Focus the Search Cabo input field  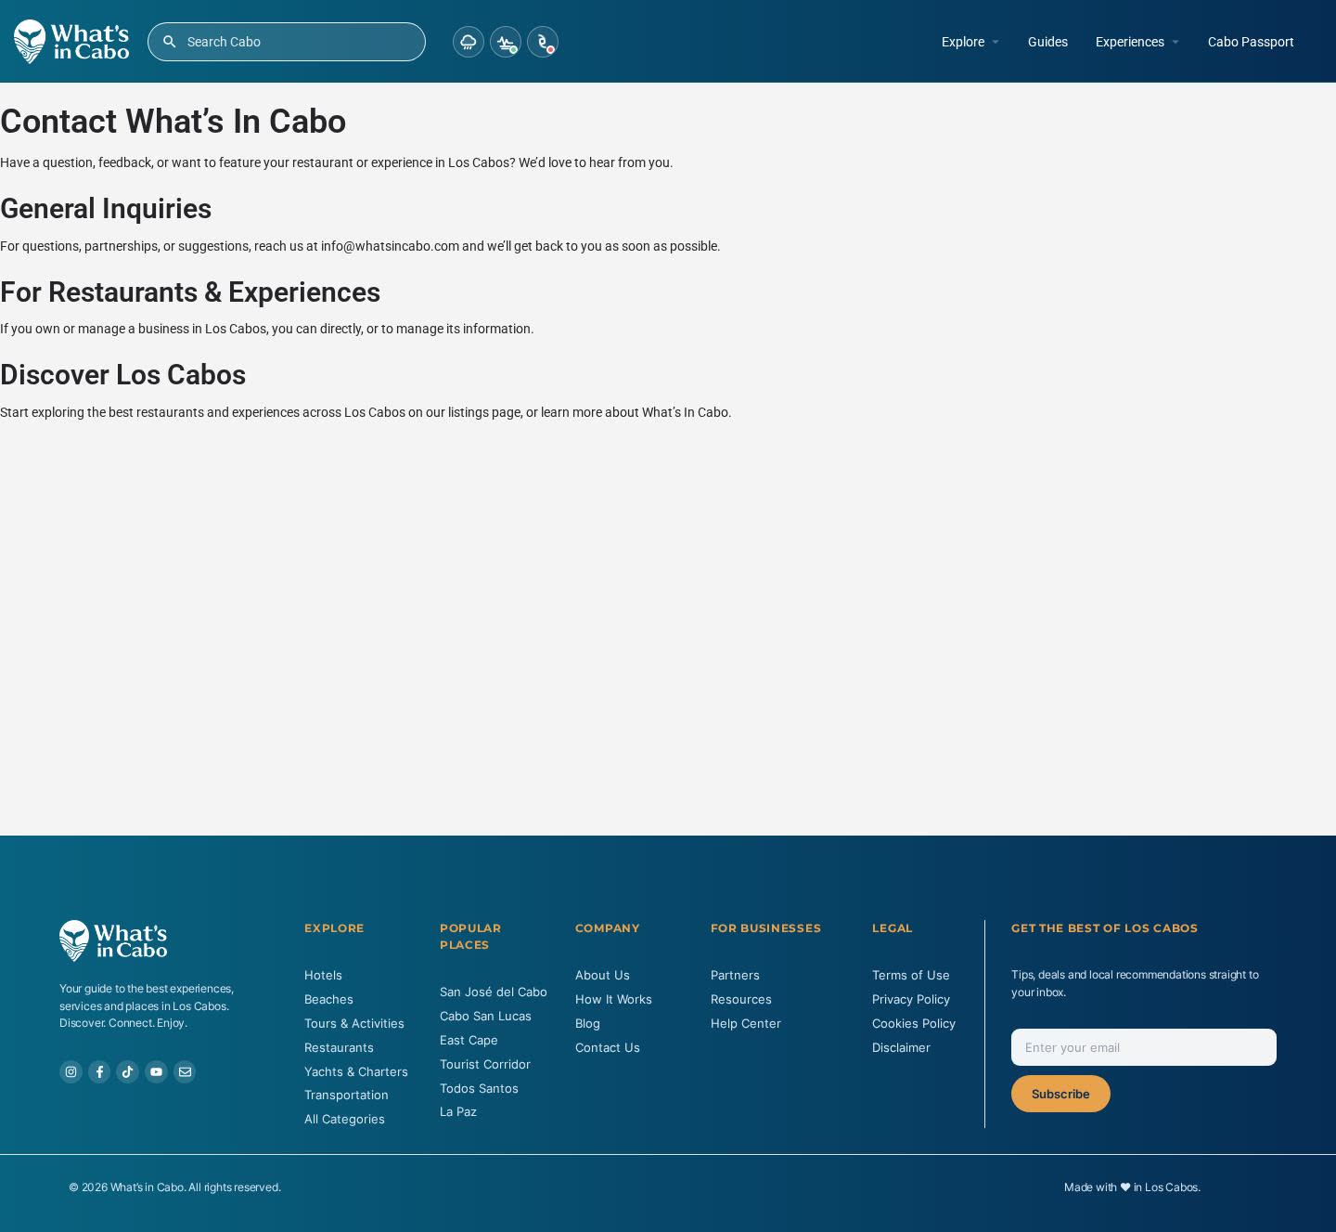pyautogui.click(x=287, y=42)
